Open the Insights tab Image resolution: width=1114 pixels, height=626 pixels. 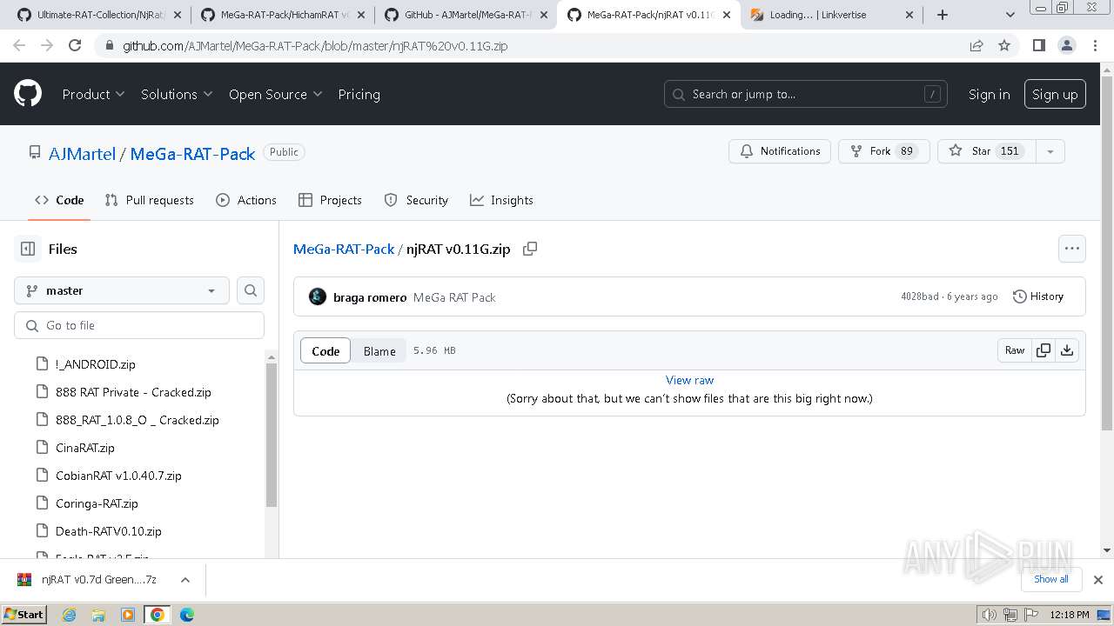(501, 200)
